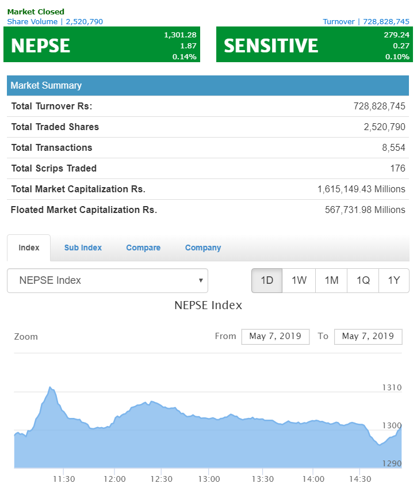Click the Share Volume link
This screenshot has width=417, height=487.
(x=55, y=21)
